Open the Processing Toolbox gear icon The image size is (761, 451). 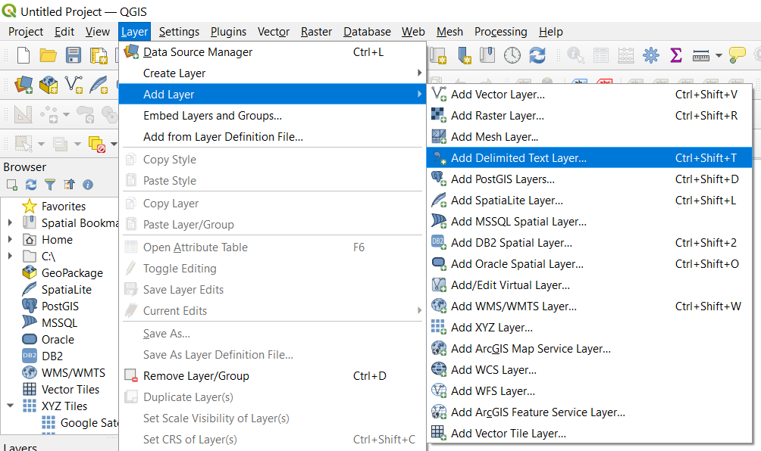pos(651,55)
